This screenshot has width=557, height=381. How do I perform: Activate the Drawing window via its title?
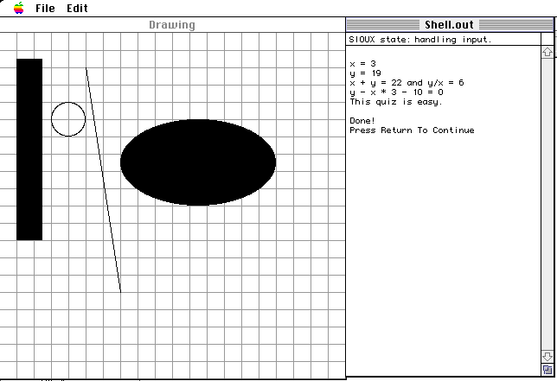[172, 25]
